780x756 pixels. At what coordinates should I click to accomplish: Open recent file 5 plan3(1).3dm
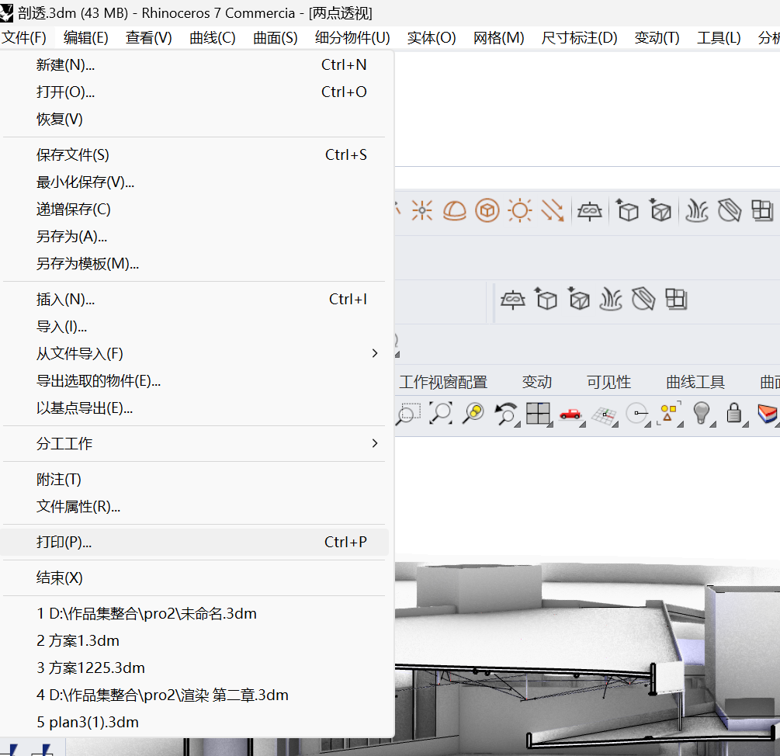point(194,722)
